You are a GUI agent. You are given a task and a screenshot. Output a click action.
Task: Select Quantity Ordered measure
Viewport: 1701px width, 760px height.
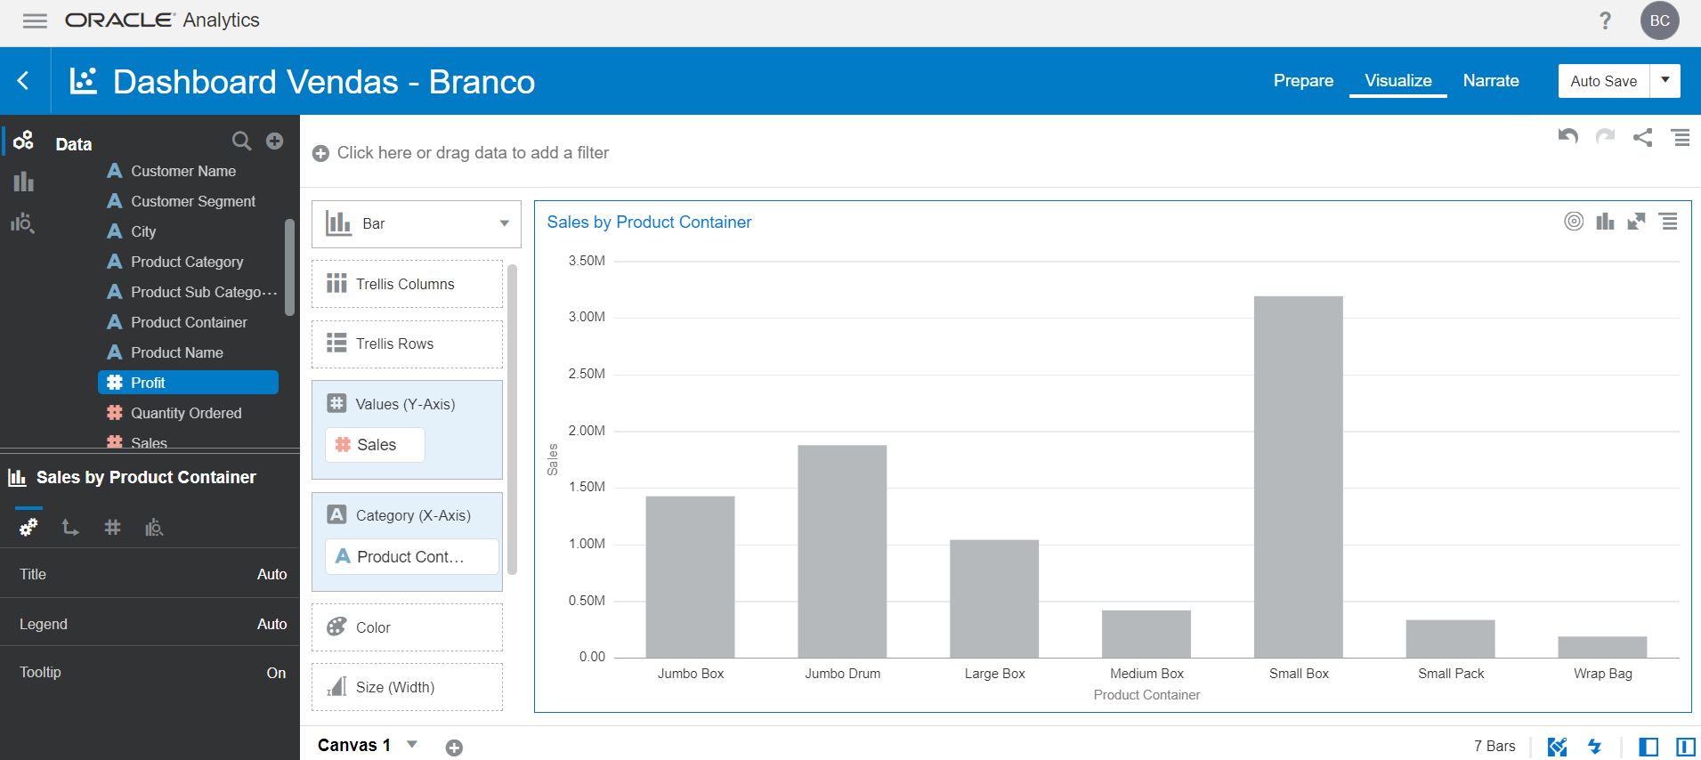pyautogui.click(x=186, y=413)
